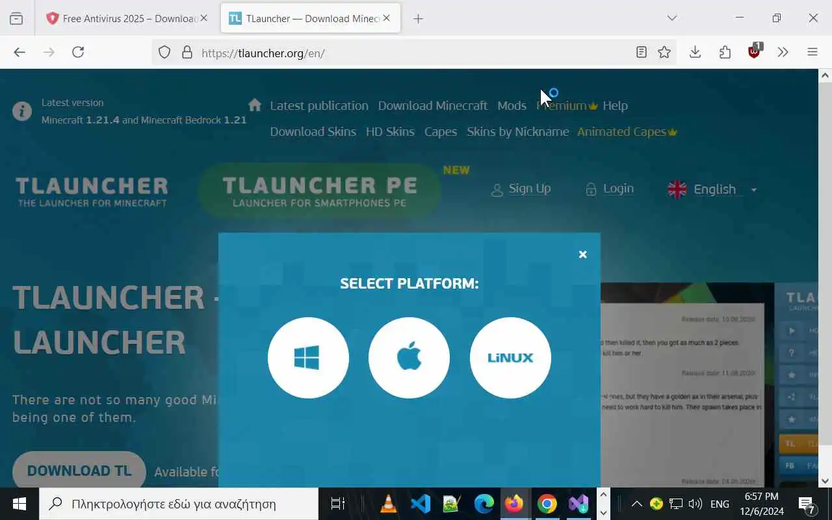Reload the current page
This screenshot has width=832, height=520.
coord(78,52)
